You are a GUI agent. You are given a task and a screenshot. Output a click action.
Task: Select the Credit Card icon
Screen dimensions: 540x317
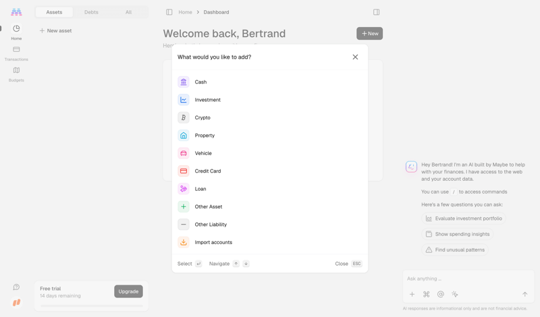184,171
